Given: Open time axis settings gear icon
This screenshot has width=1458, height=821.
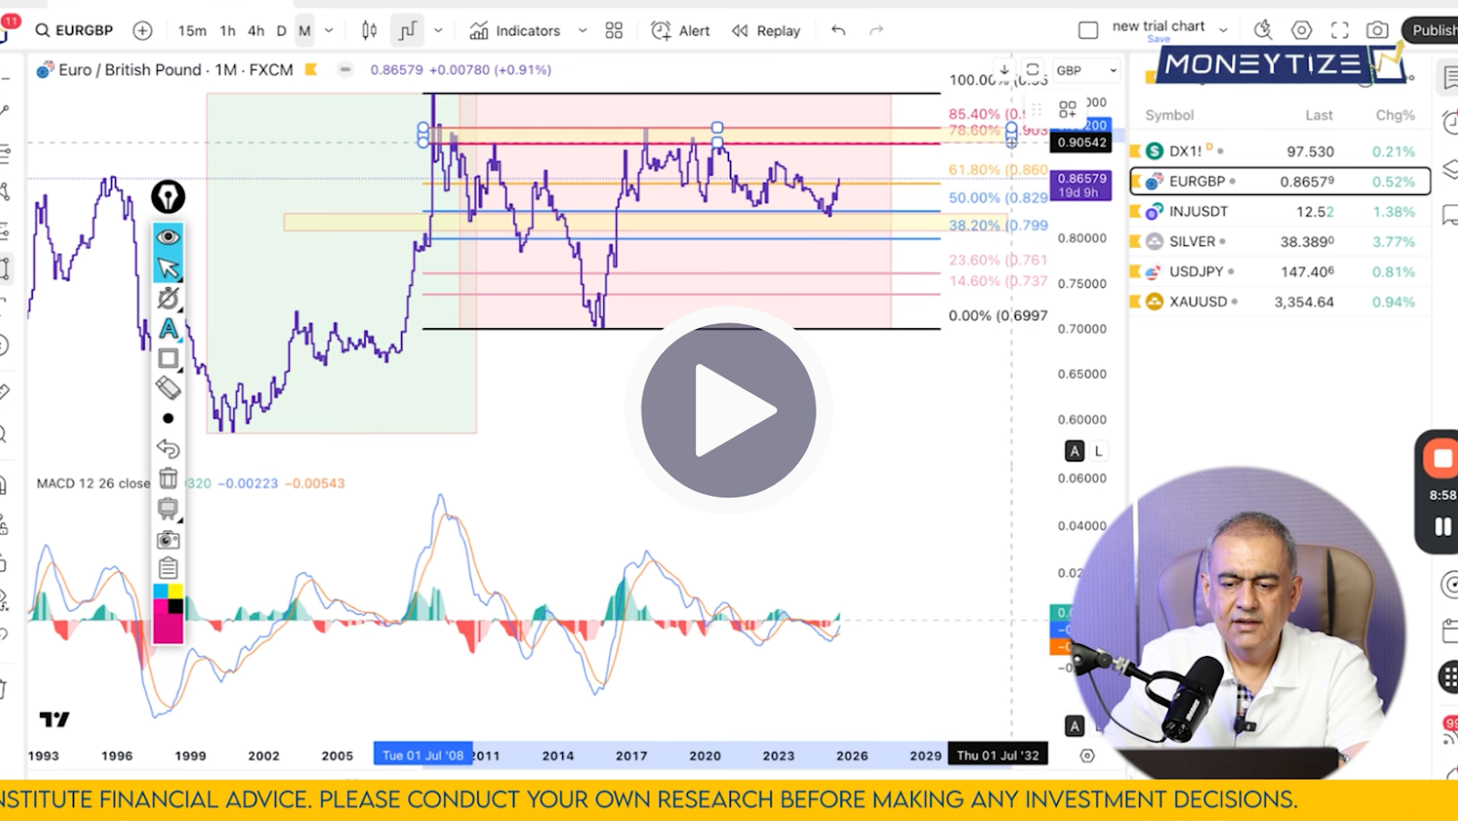Looking at the screenshot, I should pos(1087,755).
